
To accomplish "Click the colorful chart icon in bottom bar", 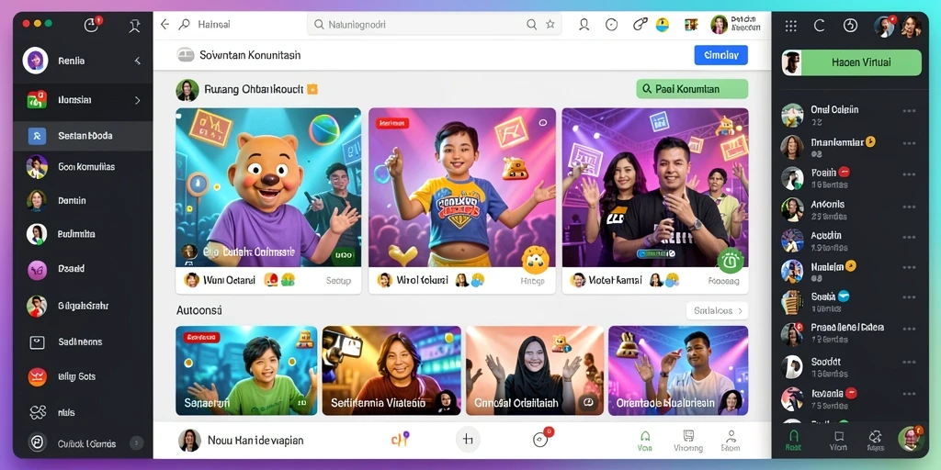I will (x=400, y=440).
